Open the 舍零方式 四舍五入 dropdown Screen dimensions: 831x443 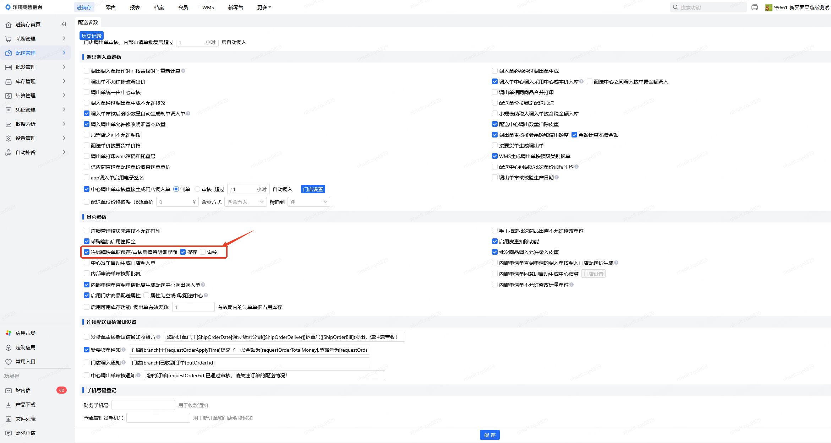(x=246, y=202)
